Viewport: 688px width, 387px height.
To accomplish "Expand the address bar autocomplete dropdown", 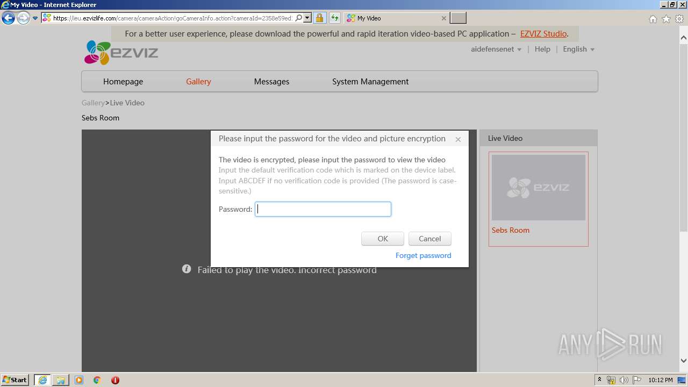I will click(x=307, y=18).
